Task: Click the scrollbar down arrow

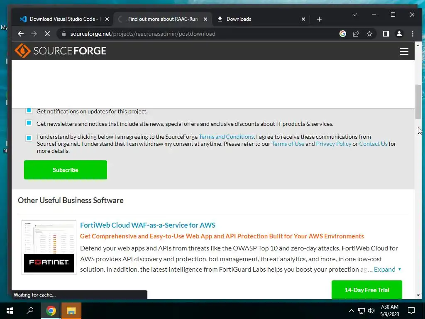Action: 418,295
